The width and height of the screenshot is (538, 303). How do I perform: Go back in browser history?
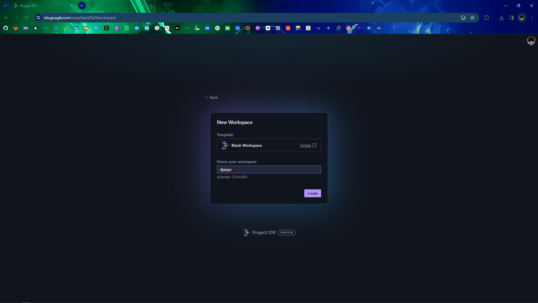click(x=6, y=18)
